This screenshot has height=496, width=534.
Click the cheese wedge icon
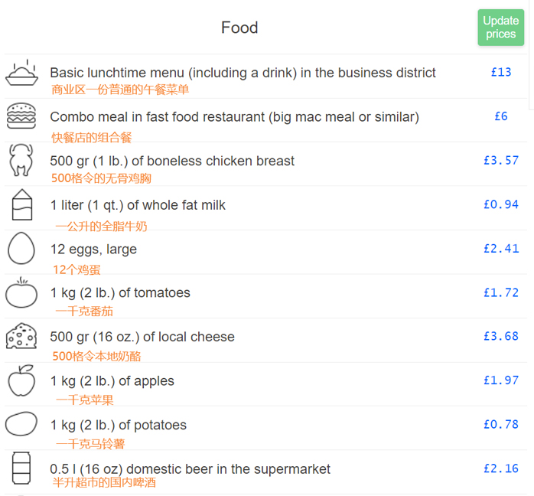tap(21, 337)
